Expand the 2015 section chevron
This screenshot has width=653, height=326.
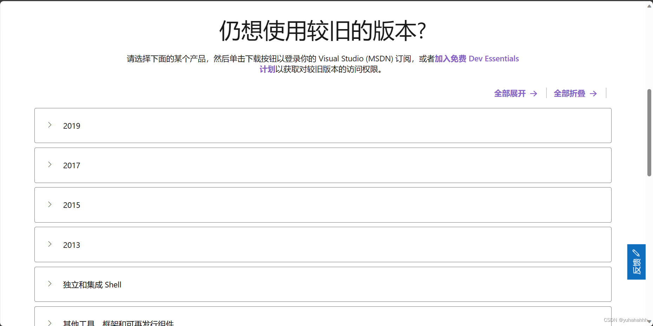pyautogui.click(x=50, y=205)
